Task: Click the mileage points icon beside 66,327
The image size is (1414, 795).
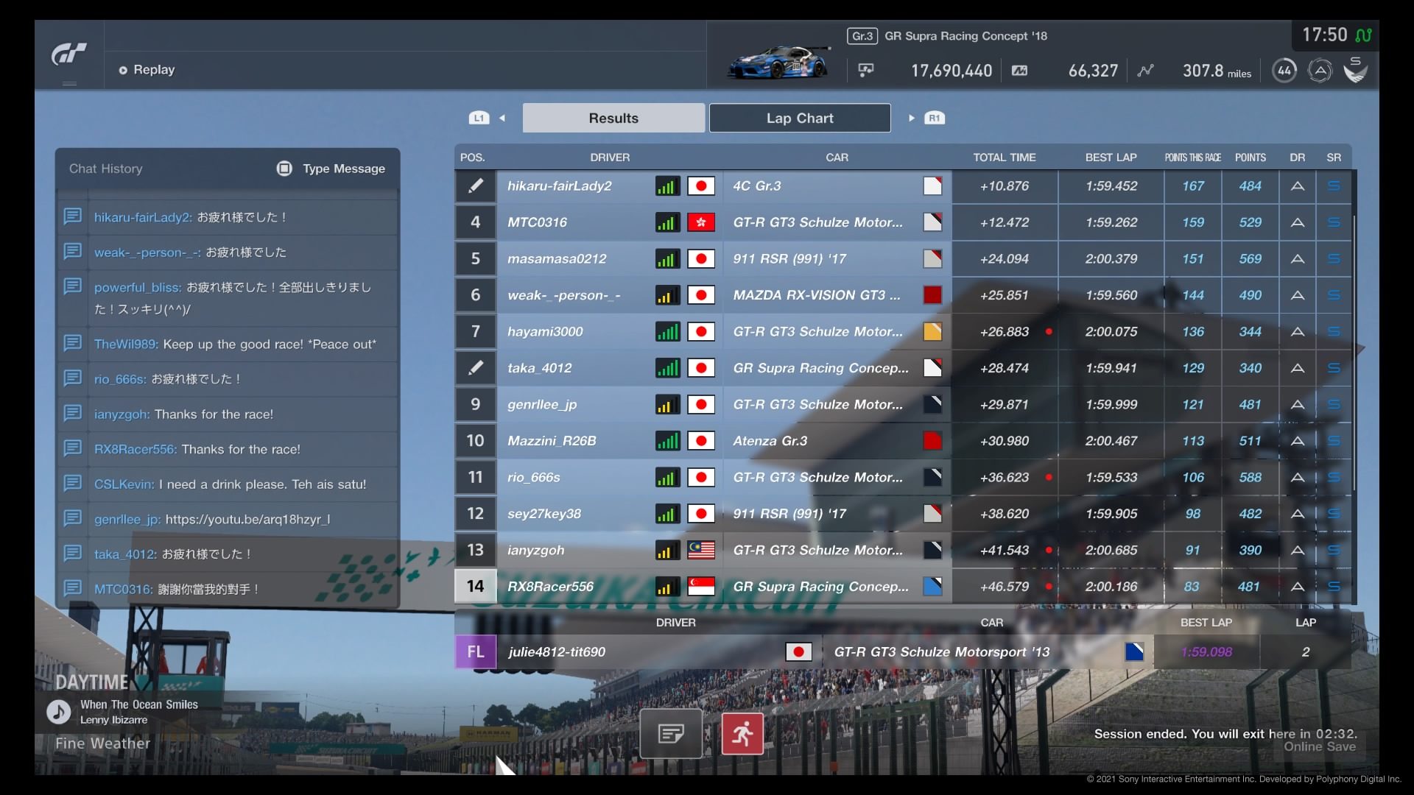Action: (x=1020, y=71)
